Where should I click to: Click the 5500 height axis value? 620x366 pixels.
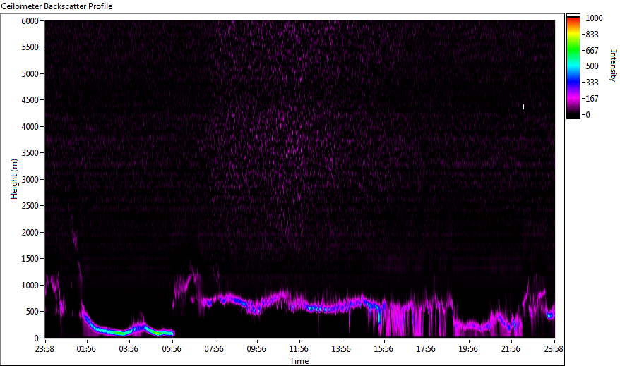(30, 47)
